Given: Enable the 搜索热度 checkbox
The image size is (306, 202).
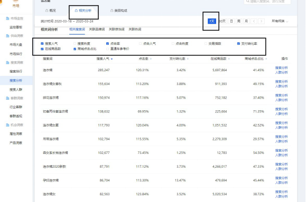Looking at the screenshot, I should [x=75, y=44].
